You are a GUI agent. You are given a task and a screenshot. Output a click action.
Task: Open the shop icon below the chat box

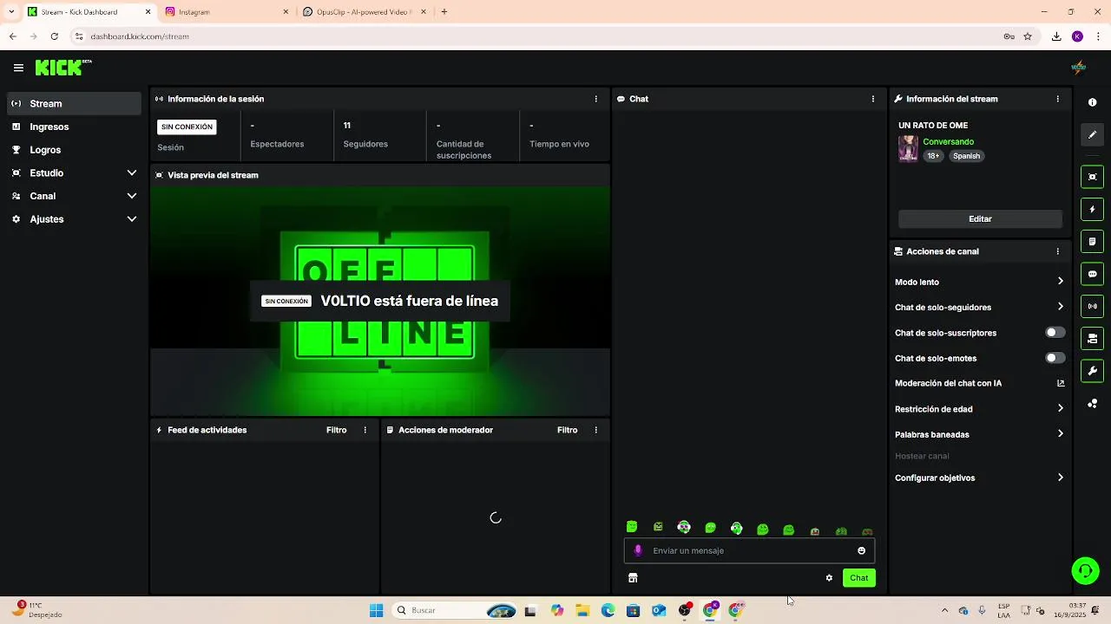(633, 578)
